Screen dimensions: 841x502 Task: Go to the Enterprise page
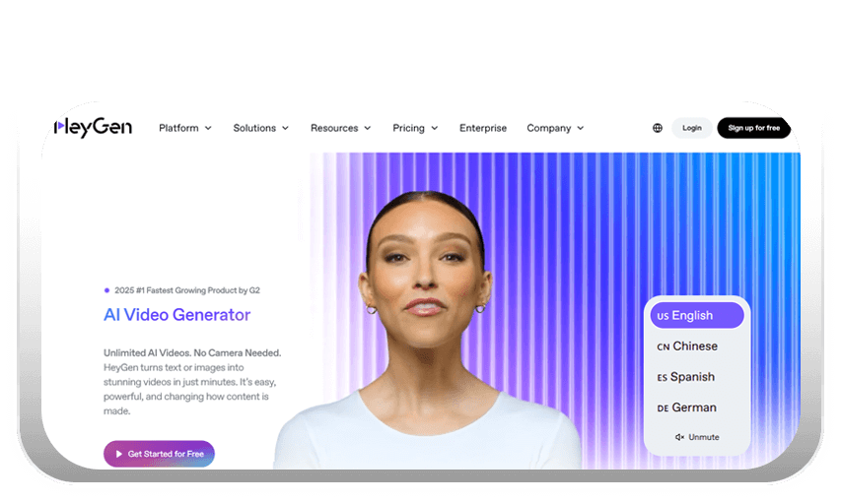[483, 128]
